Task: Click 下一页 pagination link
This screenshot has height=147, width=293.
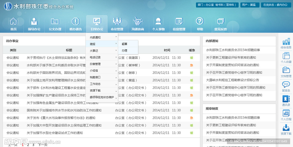Action: (x=43, y=145)
